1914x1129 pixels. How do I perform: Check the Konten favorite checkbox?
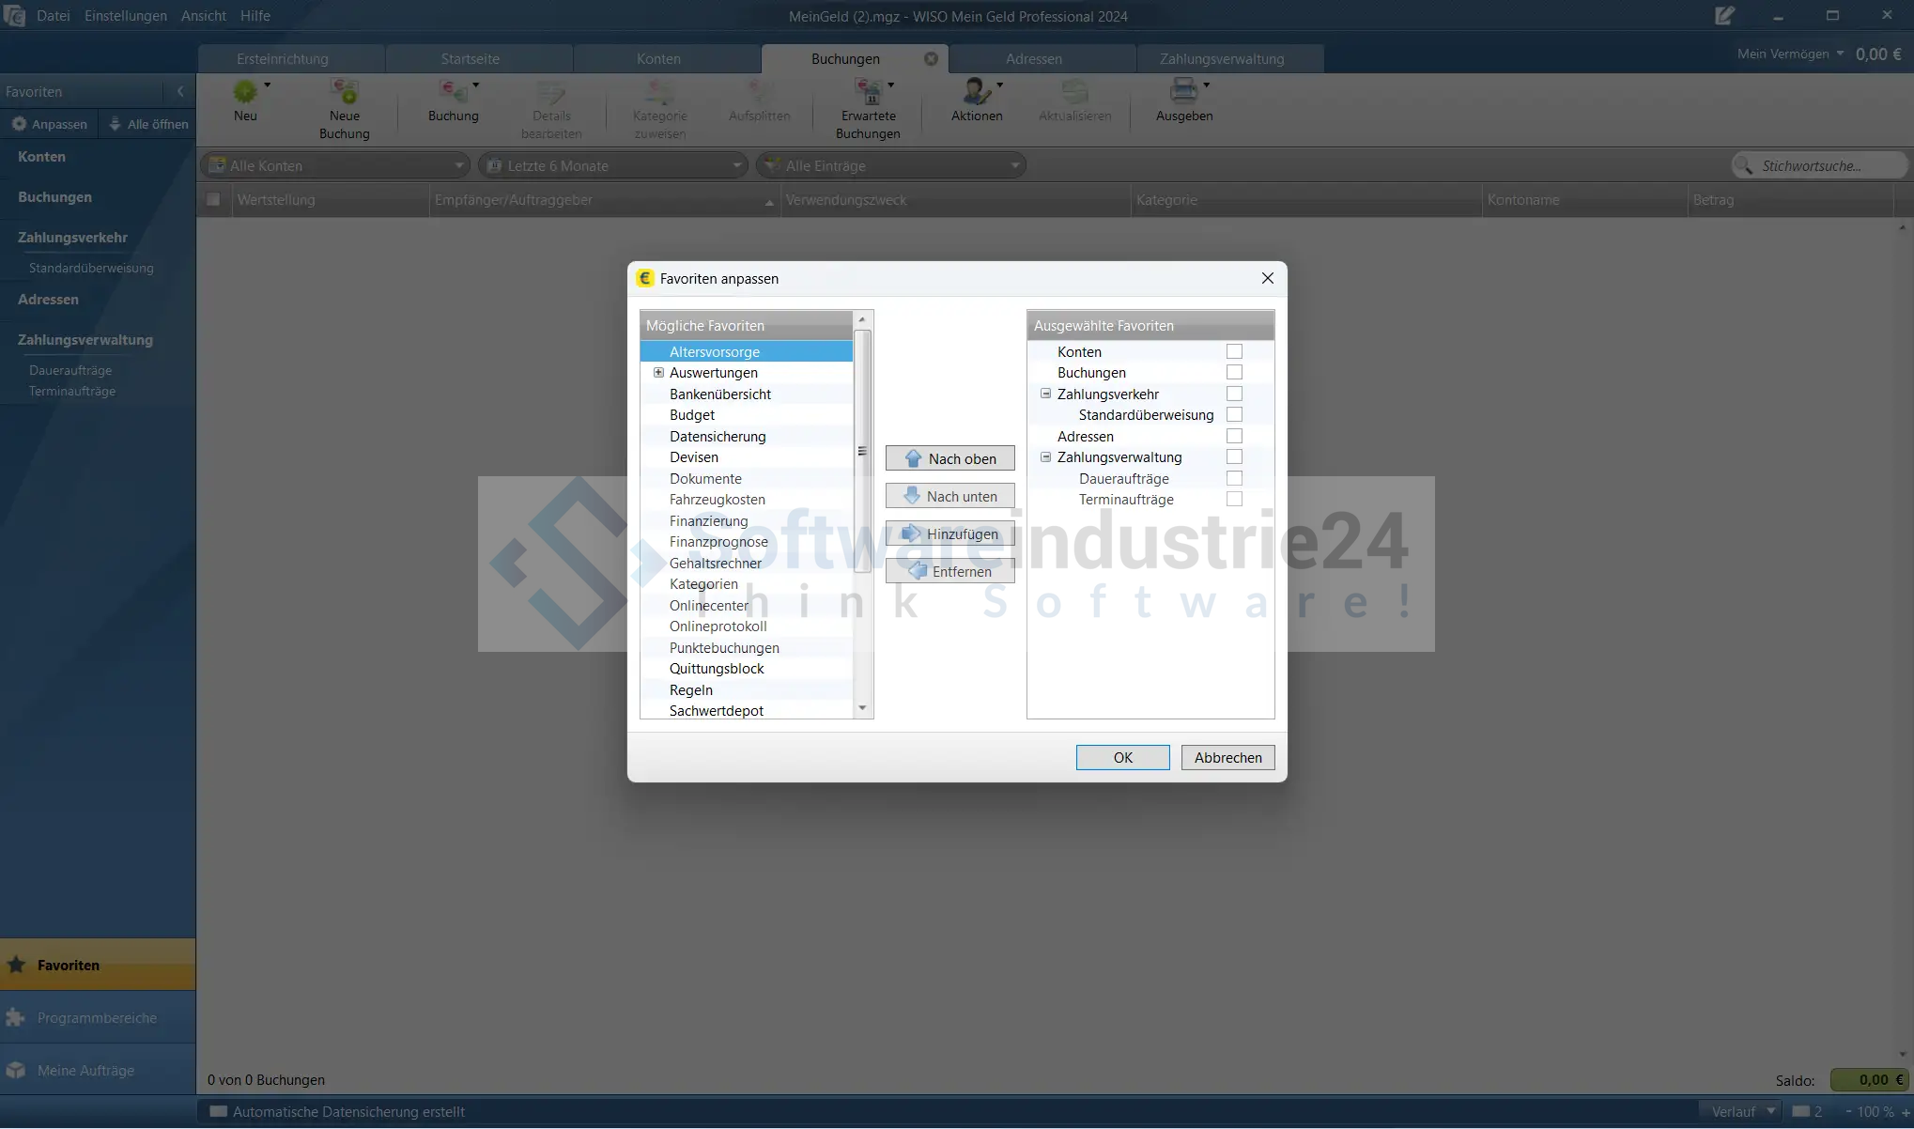pos(1234,351)
